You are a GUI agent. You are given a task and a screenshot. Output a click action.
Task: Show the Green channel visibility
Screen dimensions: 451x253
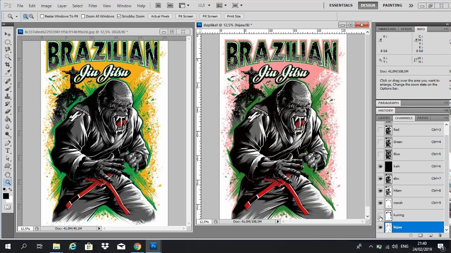pos(380,142)
